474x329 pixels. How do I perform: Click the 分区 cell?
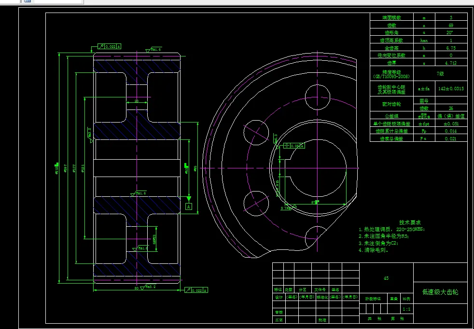tap(303, 289)
